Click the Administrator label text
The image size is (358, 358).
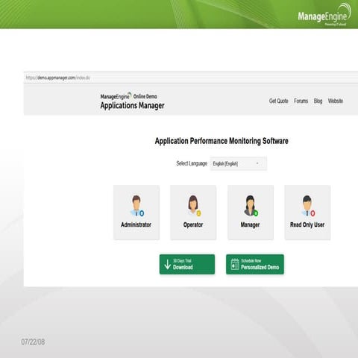[x=136, y=224]
